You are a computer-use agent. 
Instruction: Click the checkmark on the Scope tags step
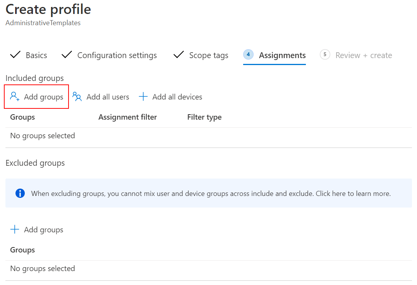(x=178, y=55)
